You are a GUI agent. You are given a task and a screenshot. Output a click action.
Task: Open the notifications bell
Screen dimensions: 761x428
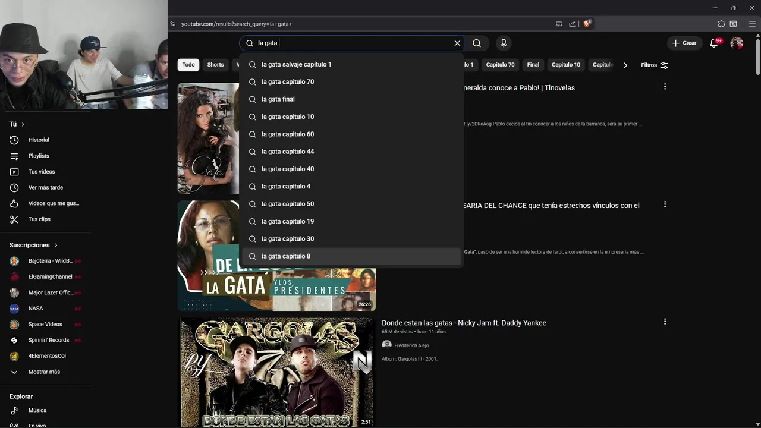tap(715, 43)
